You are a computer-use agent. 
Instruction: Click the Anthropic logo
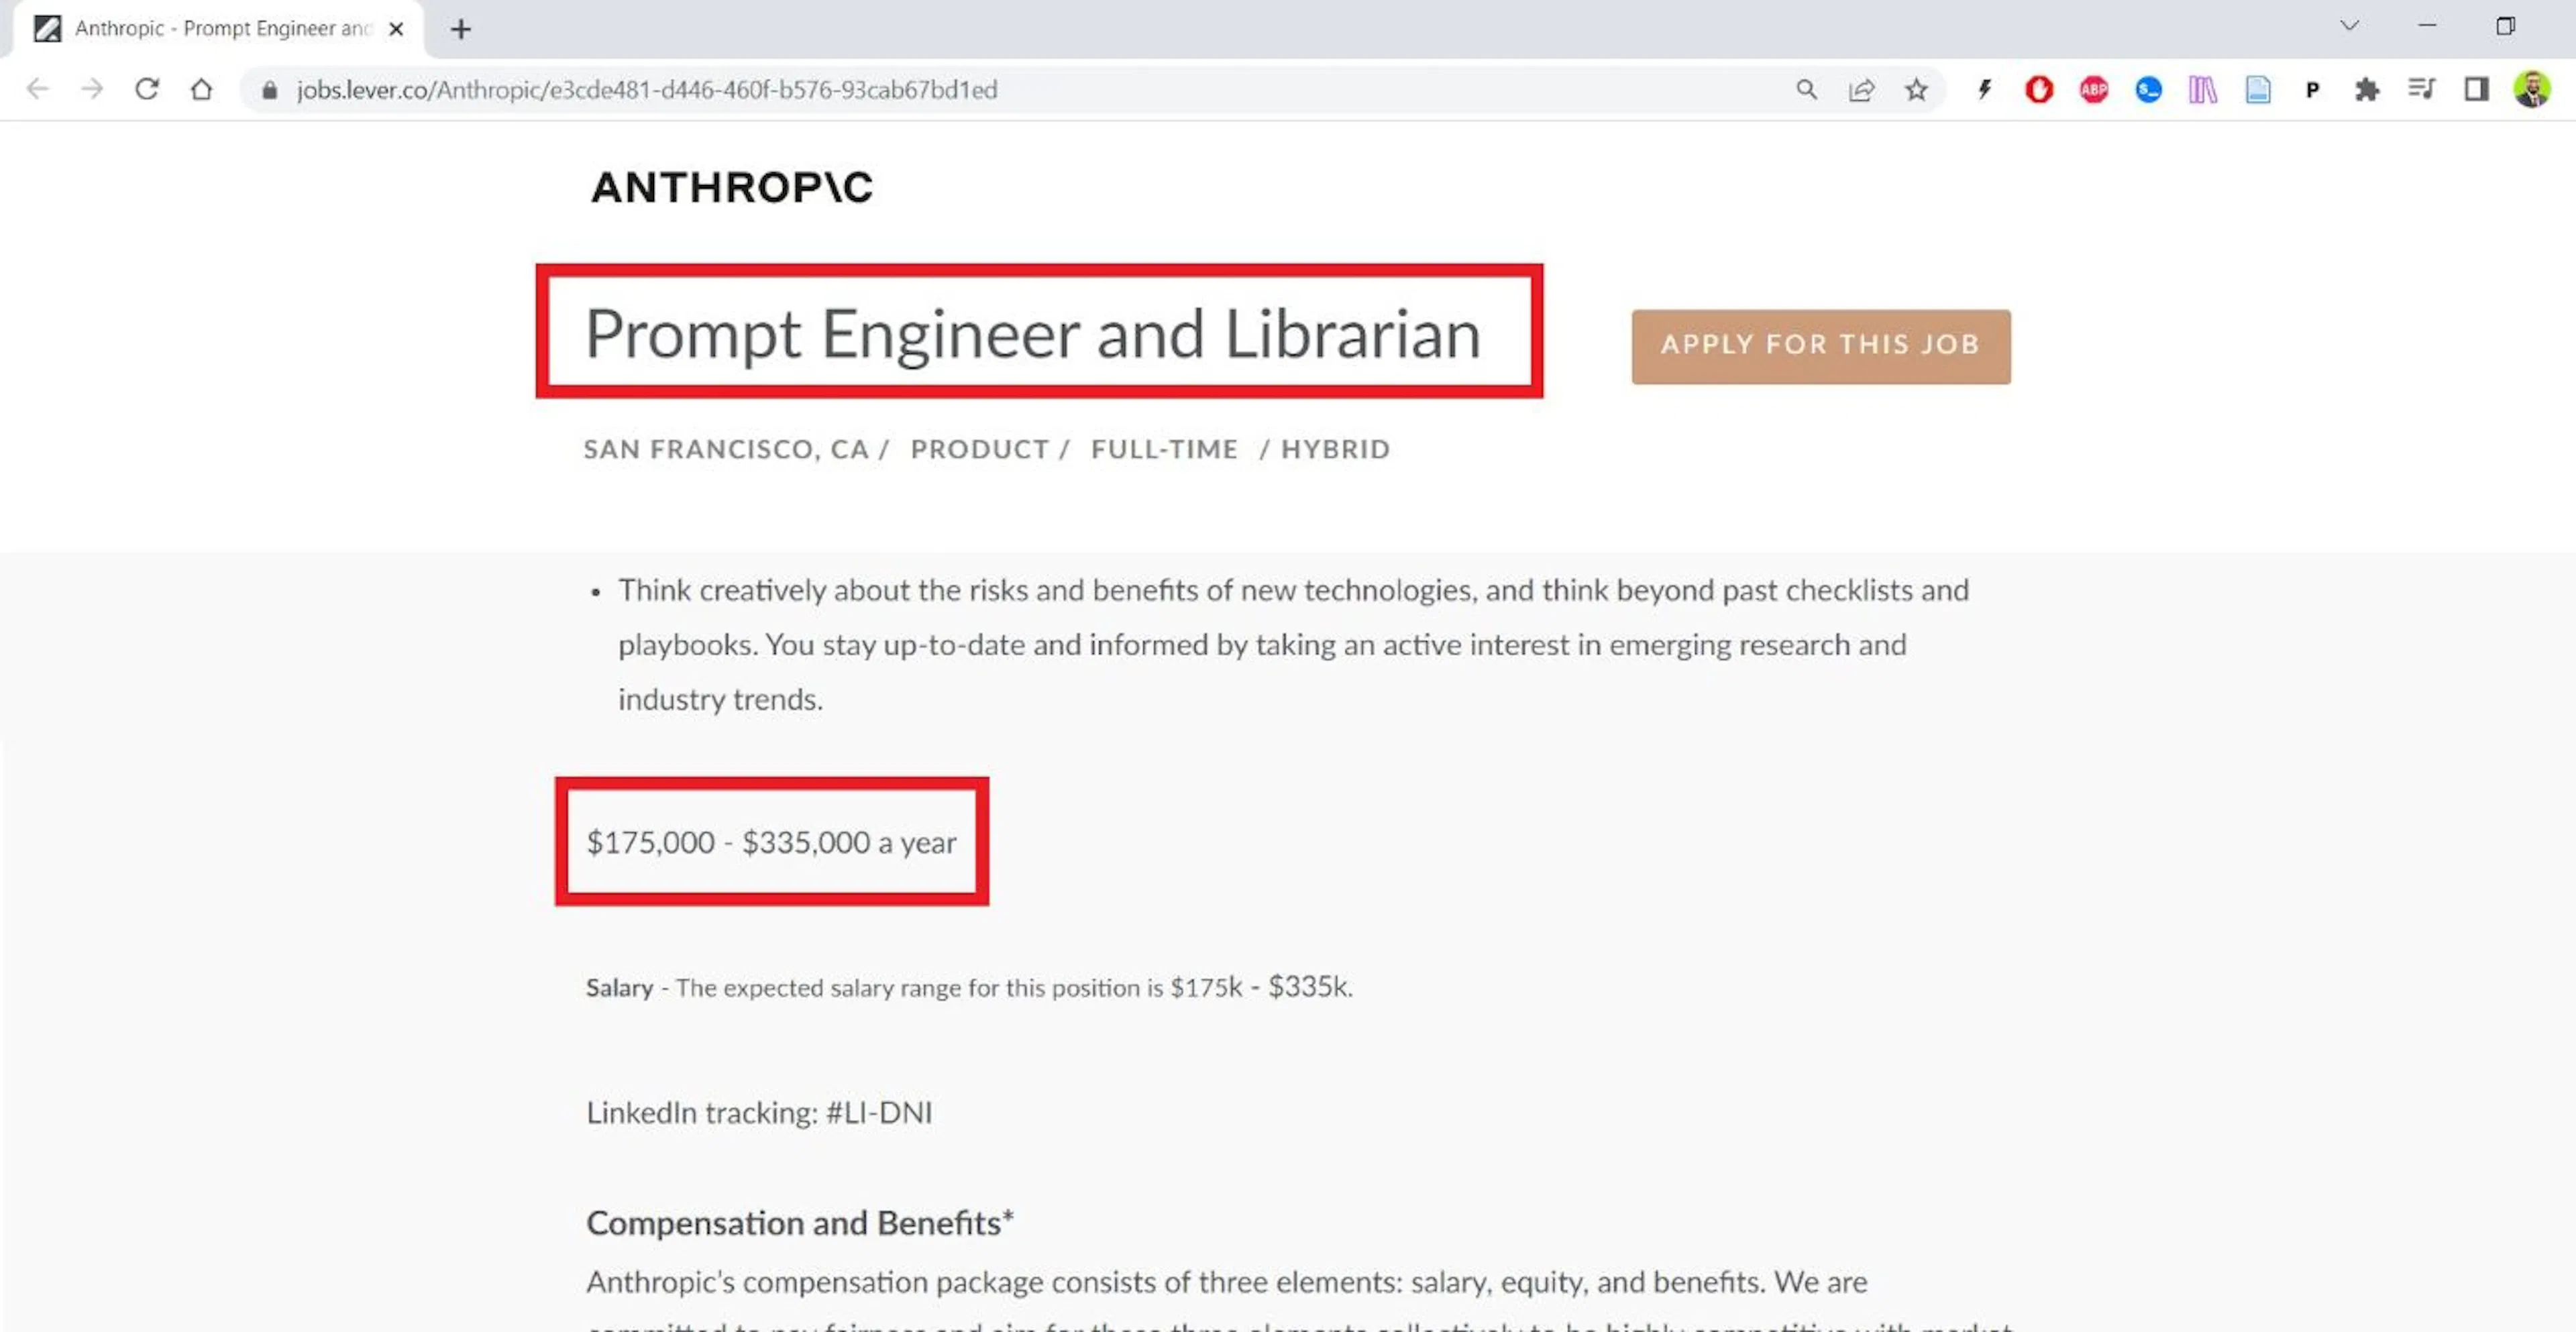(x=732, y=187)
